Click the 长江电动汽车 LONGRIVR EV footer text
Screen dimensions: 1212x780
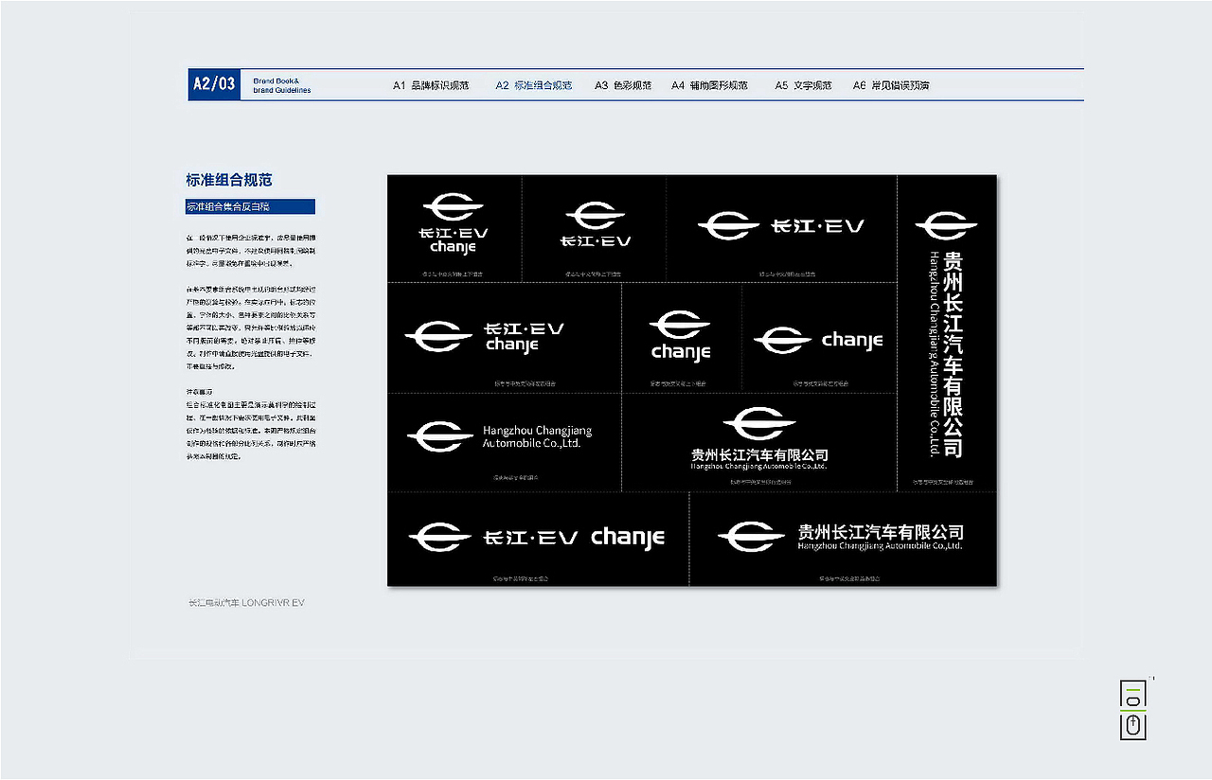point(246,602)
